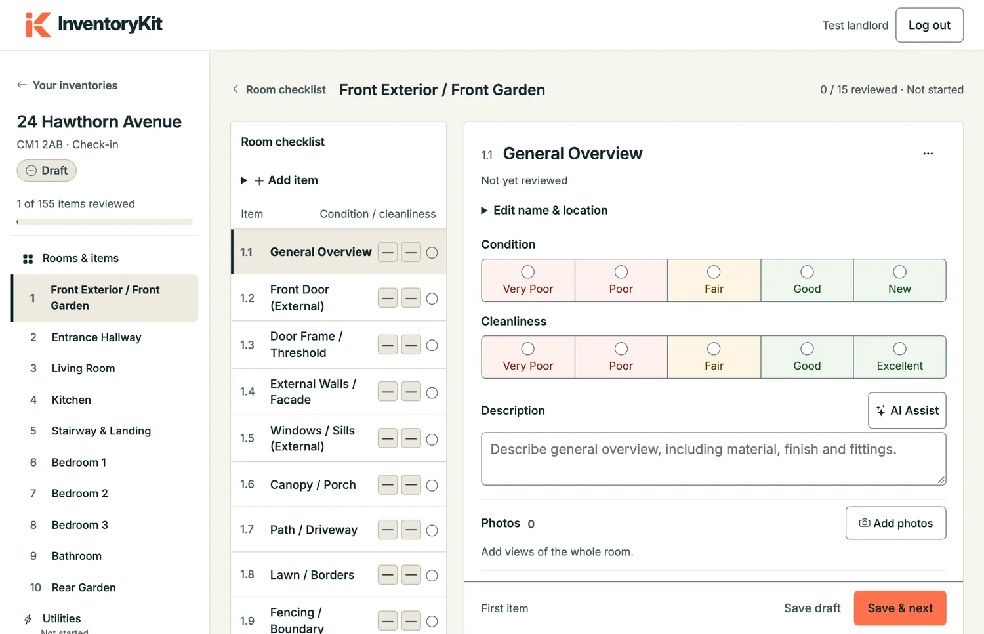This screenshot has width=984, height=634.
Task: Select Good for Cleanliness
Action: click(x=807, y=357)
